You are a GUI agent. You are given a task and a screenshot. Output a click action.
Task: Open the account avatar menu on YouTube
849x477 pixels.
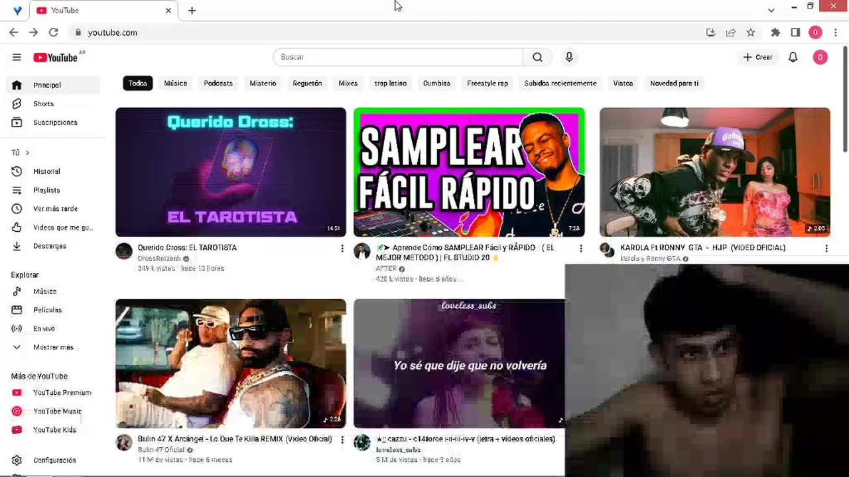coord(820,58)
